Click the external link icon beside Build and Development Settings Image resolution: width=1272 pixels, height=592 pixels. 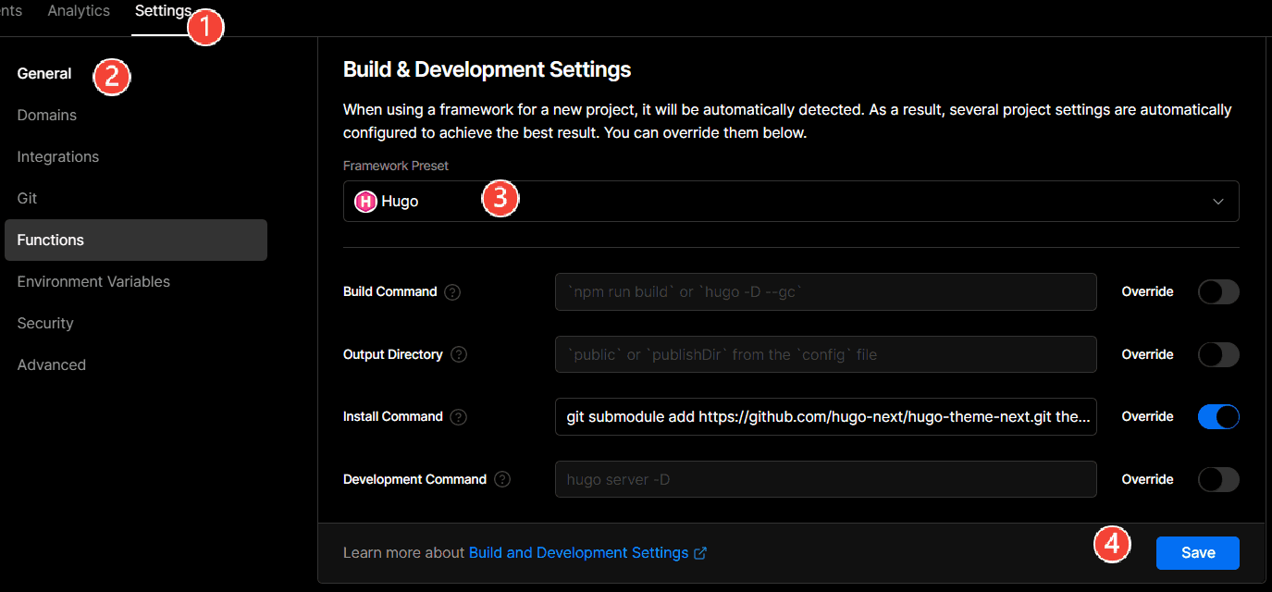tap(700, 553)
